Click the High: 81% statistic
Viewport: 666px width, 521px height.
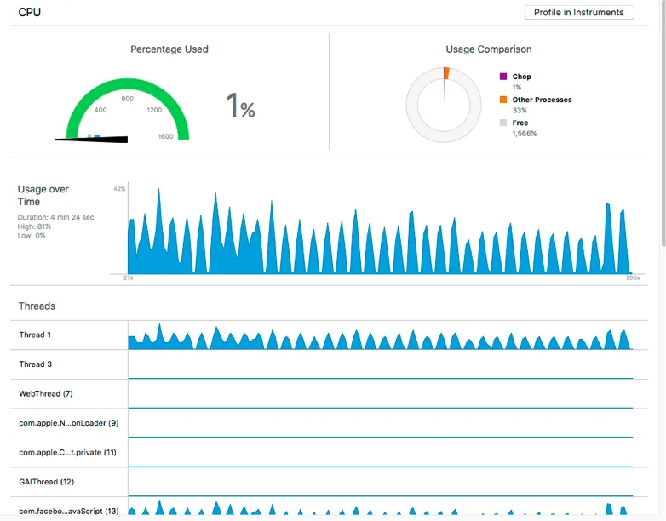(x=34, y=226)
